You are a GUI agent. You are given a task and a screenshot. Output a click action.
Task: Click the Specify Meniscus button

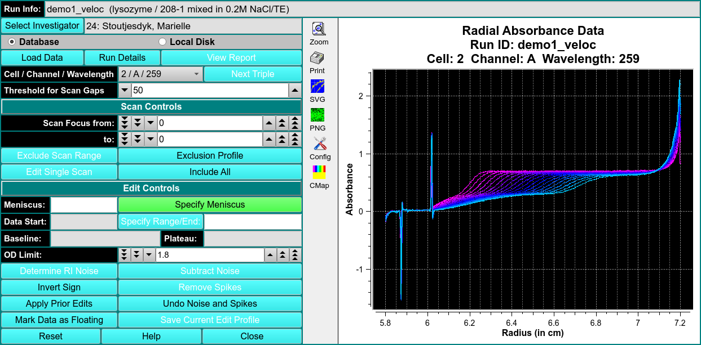(x=210, y=205)
